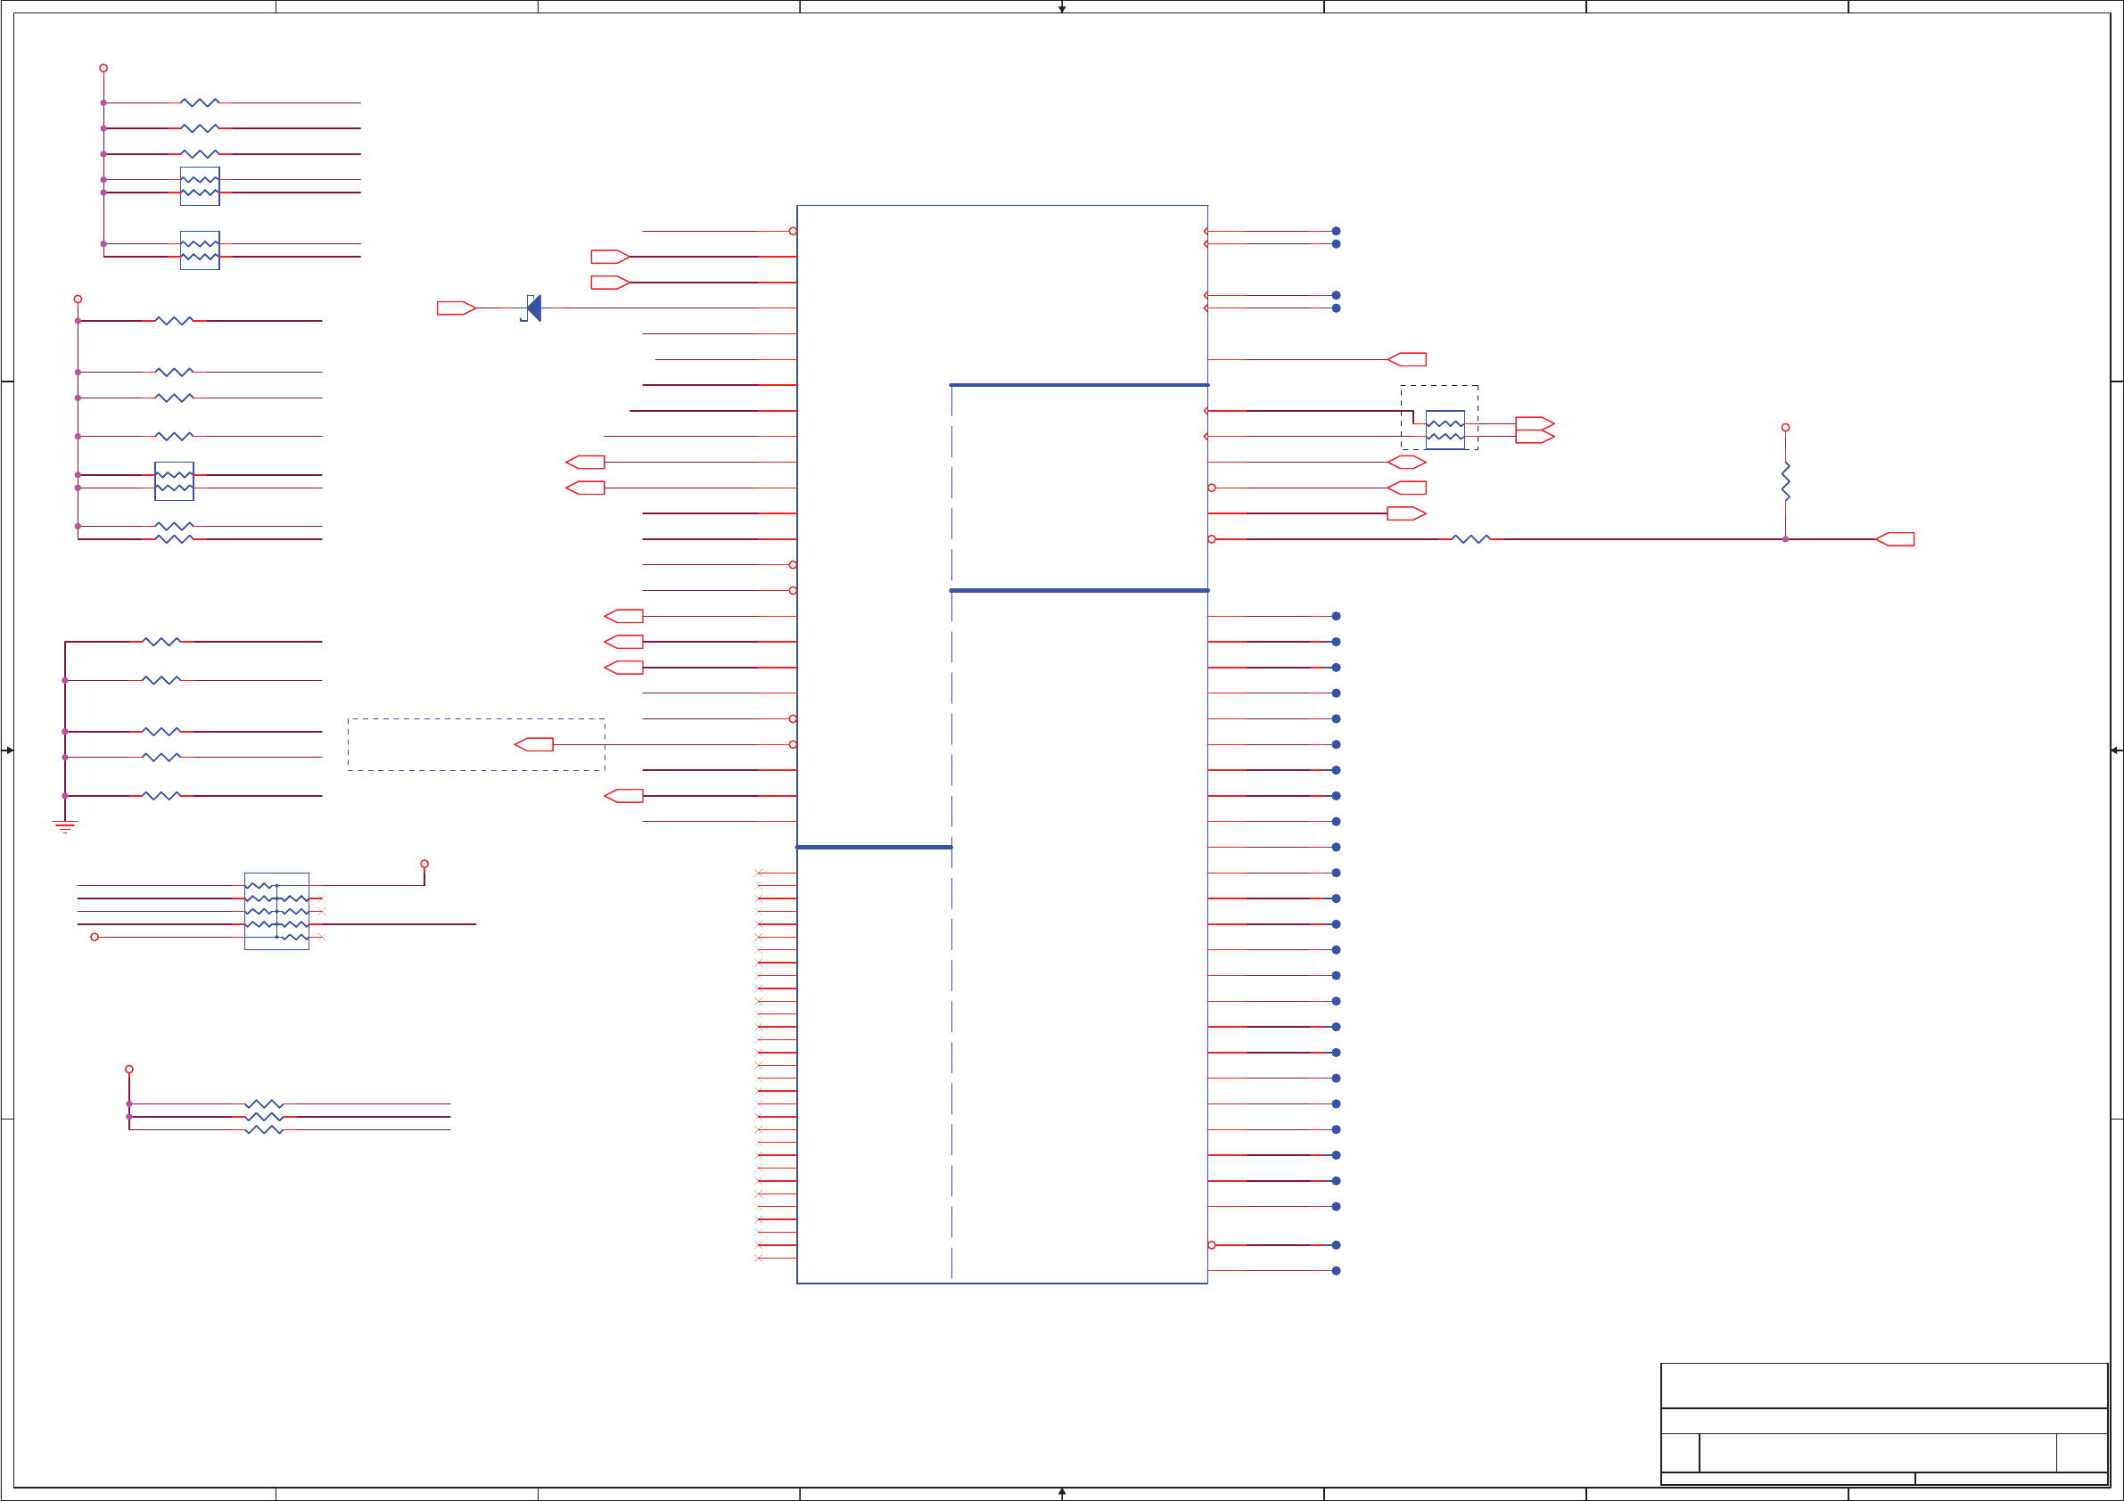2124x1501 pixels.
Task: Select connector inside the blue dashed rectangle
Action: point(535,744)
